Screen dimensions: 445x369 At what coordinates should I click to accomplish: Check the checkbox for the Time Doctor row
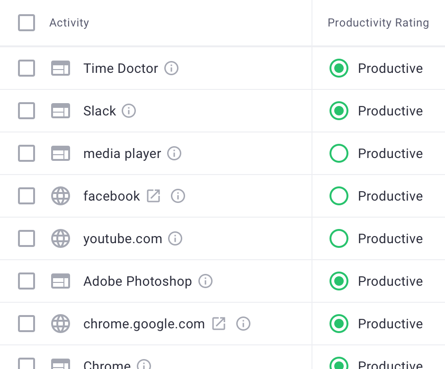pyautogui.click(x=27, y=69)
